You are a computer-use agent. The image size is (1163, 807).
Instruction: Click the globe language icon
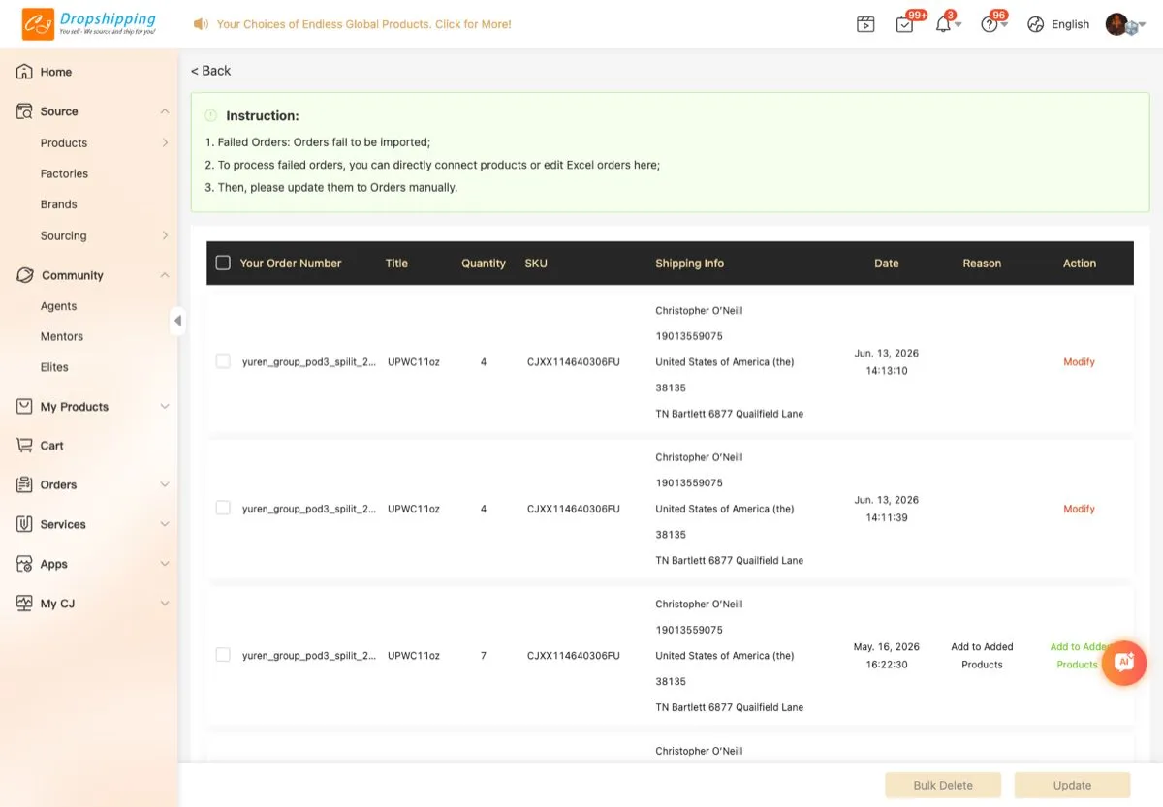pyautogui.click(x=1036, y=25)
